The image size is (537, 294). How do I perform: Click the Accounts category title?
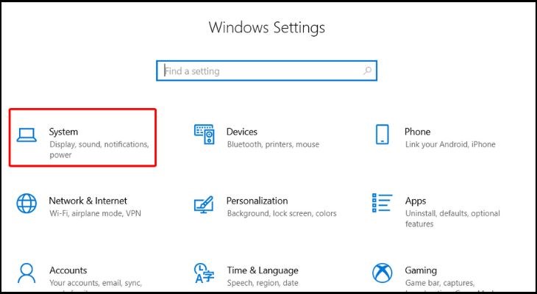[x=68, y=270]
